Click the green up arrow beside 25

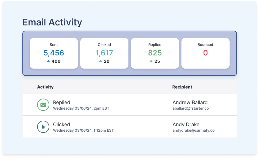[x=151, y=61]
